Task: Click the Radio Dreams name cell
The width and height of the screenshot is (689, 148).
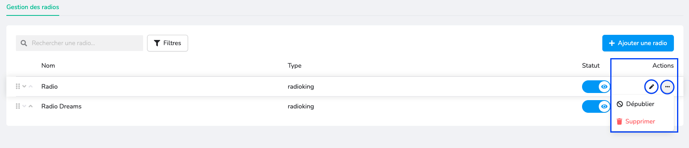Action: click(61, 106)
